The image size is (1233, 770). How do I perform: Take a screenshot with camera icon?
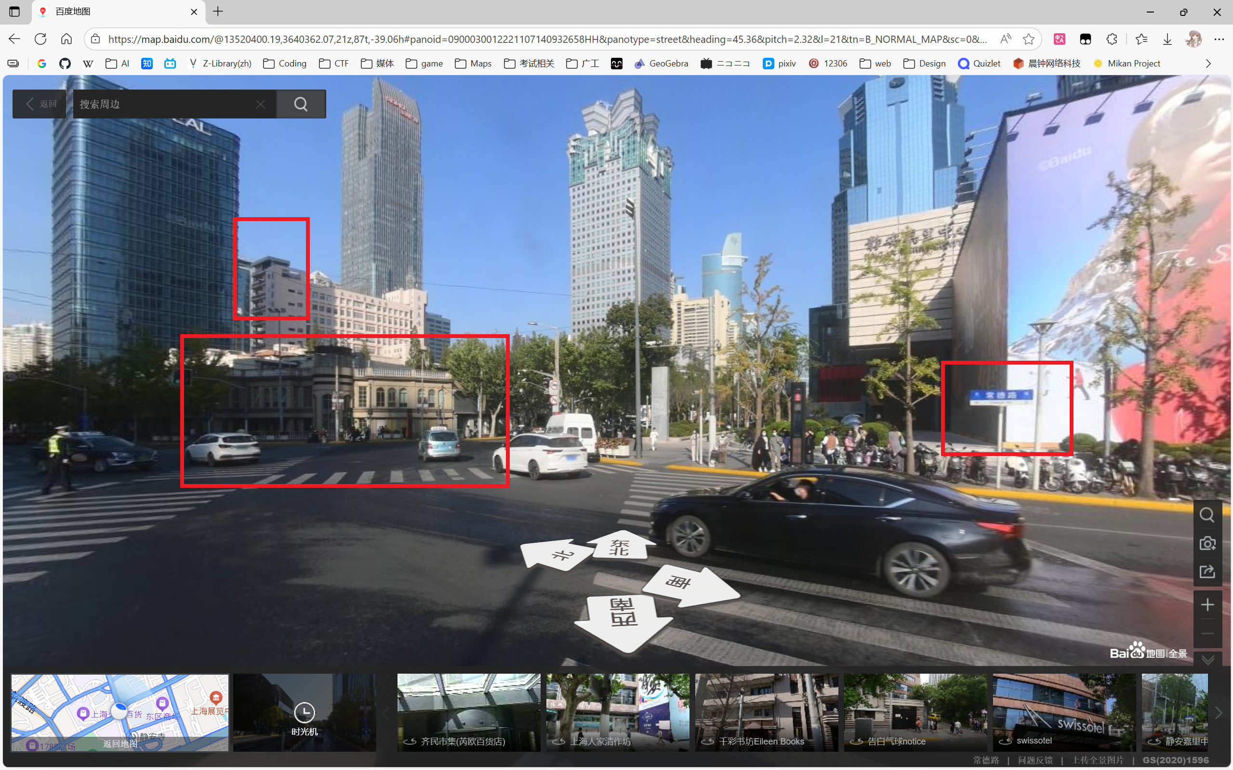pos(1206,543)
